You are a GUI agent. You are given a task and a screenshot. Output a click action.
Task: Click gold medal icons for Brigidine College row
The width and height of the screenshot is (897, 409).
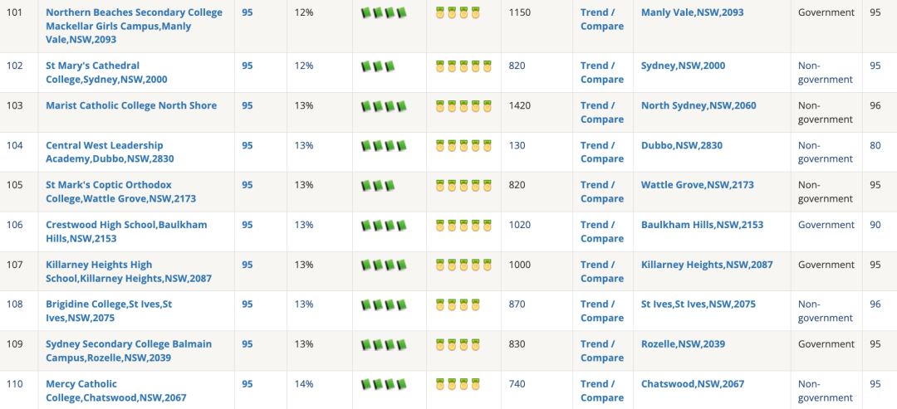click(x=458, y=304)
